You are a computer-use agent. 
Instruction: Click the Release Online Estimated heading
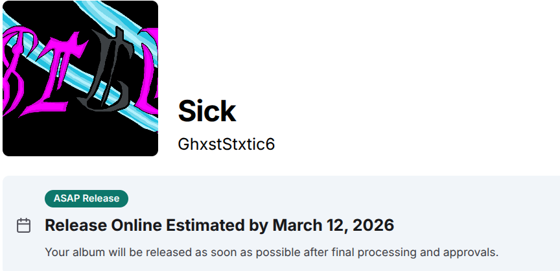219,226
